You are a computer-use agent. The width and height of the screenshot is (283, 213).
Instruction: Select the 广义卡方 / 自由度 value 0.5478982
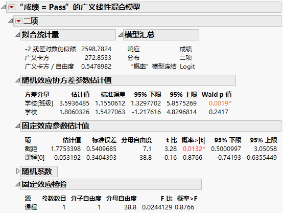click(96, 67)
